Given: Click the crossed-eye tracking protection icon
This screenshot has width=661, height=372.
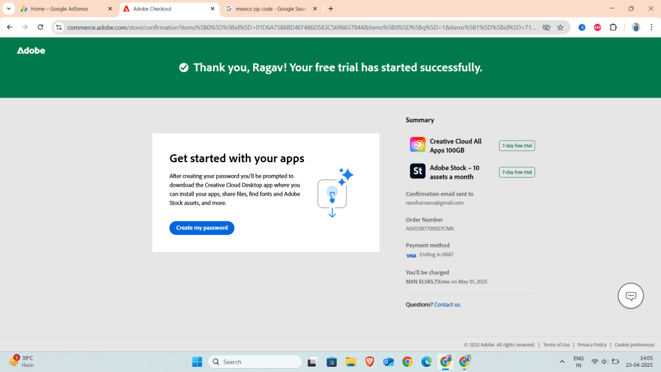Looking at the screenshot, I should coord(546,27).
